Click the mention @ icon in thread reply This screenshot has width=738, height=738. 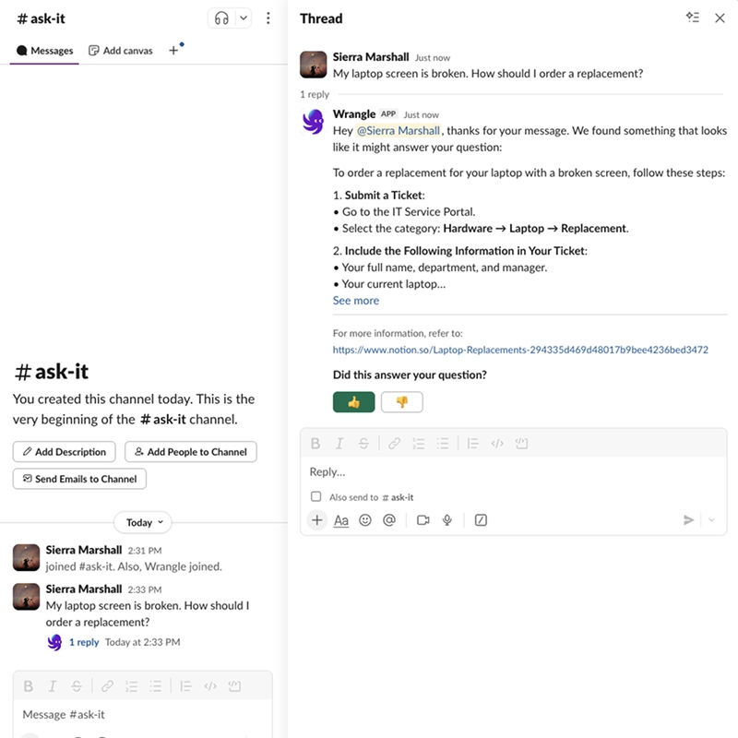tap(389, 520)
